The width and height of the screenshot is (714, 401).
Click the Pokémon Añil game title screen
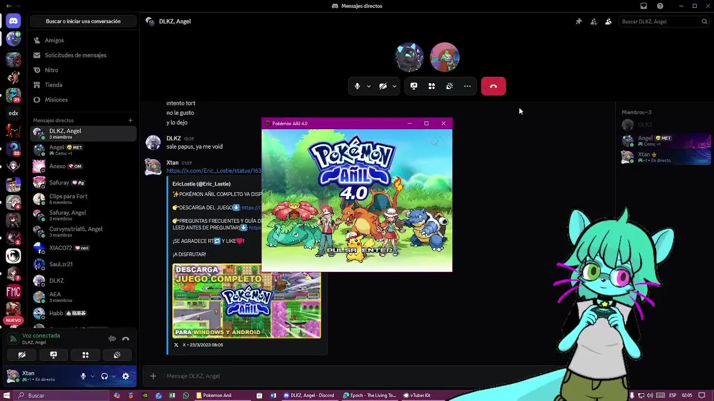[x=357, y=200]
